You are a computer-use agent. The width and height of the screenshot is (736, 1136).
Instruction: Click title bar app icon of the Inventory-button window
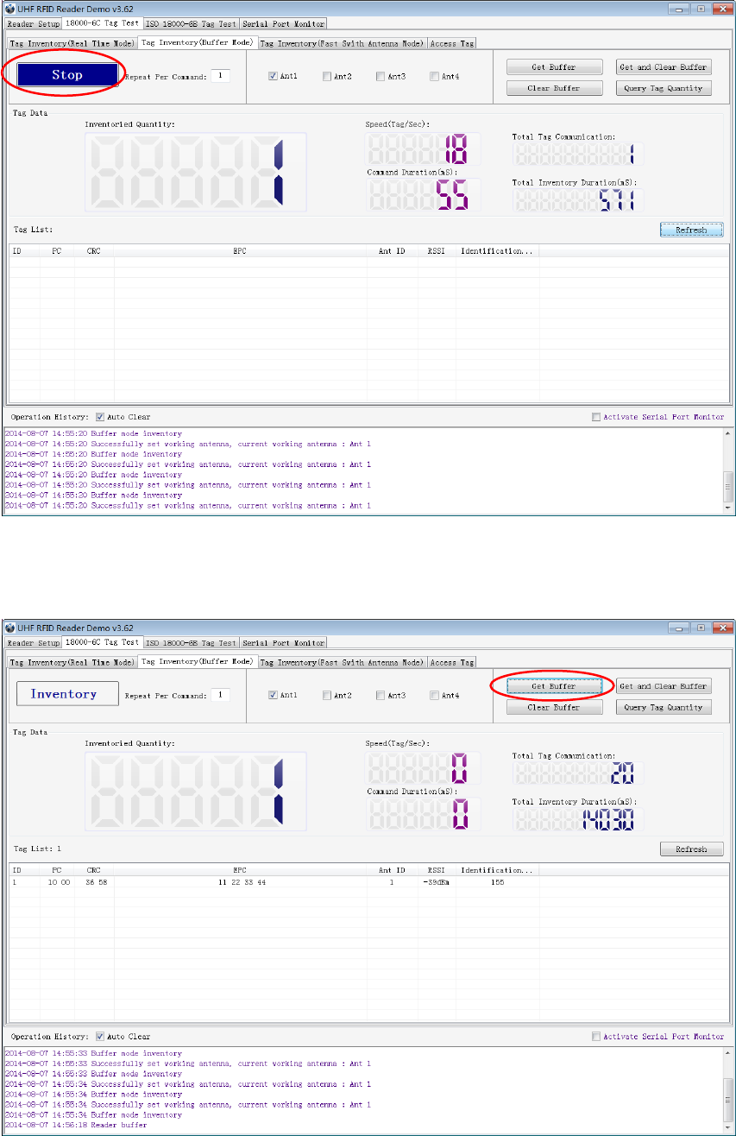(x=11, y=628)
